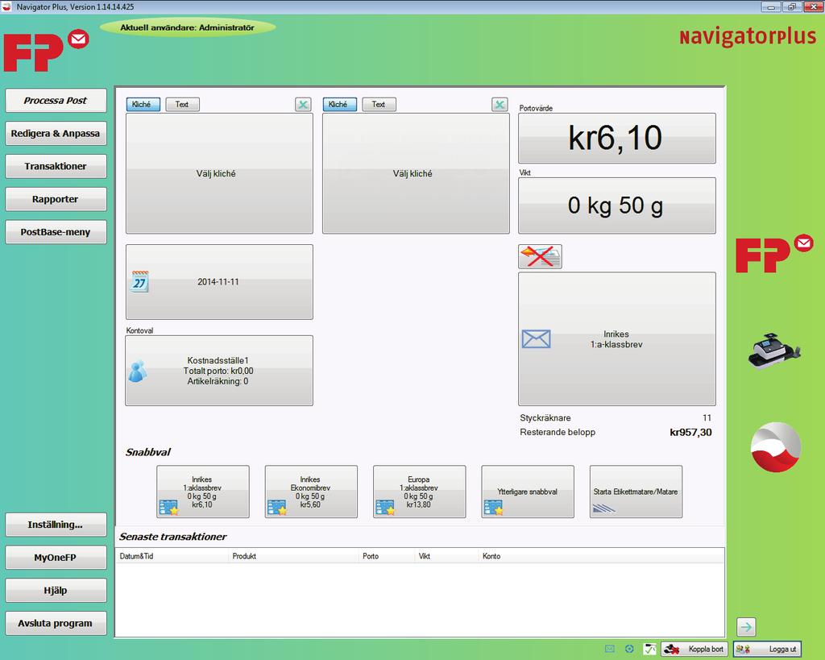Screen dimensions: 825x660
Task: Click the envelope icon in product box
Action: click(536, 339)
